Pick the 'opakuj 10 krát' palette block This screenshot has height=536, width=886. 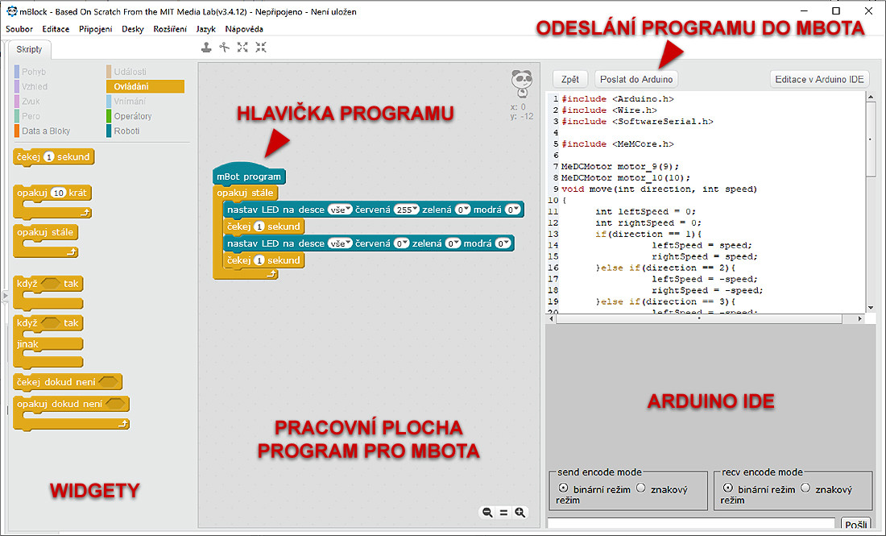coord(52,201)
